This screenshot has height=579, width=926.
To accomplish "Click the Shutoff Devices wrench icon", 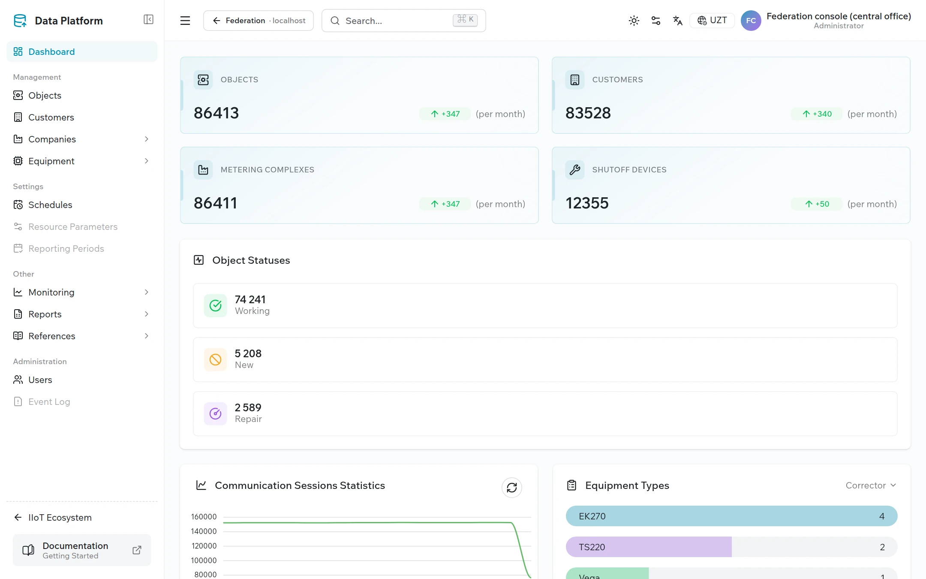I will pos(575,170).
